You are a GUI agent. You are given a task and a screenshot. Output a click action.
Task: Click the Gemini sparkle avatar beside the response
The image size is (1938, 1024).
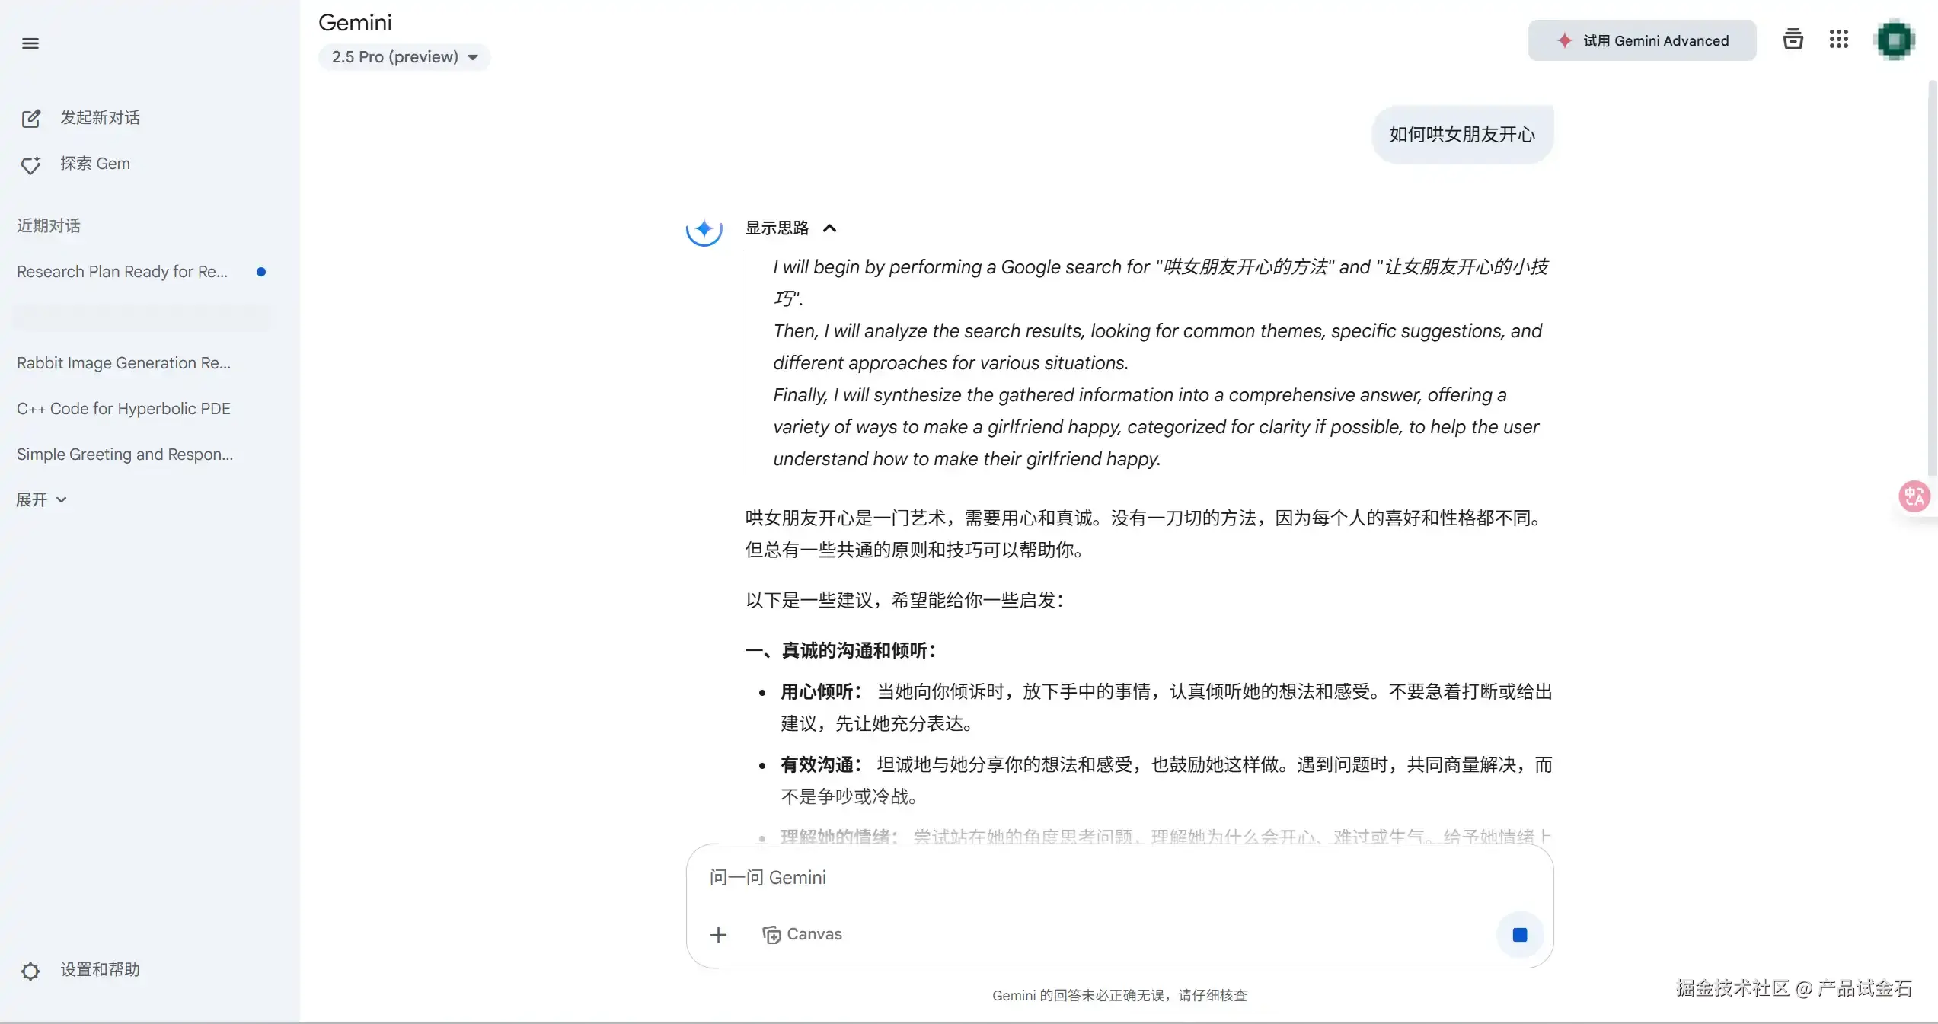point(703,231)
